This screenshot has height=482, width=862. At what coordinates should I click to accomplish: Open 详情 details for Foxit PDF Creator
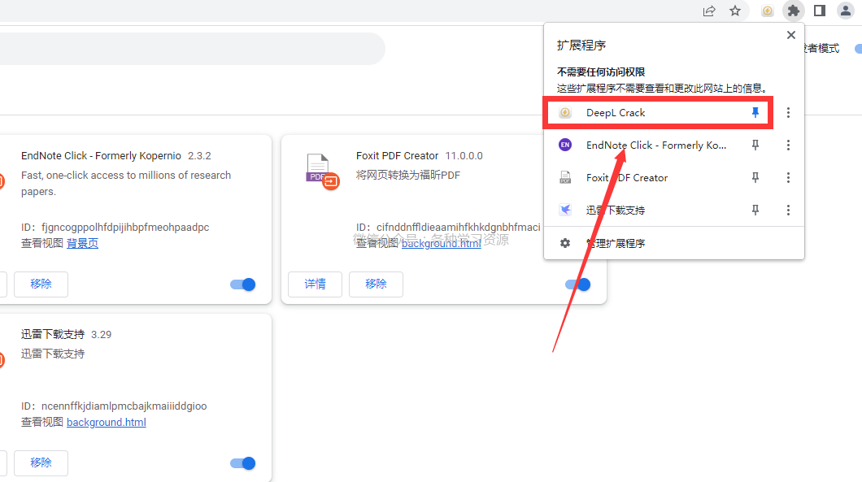pyautogui.click(x=315, y=284)
